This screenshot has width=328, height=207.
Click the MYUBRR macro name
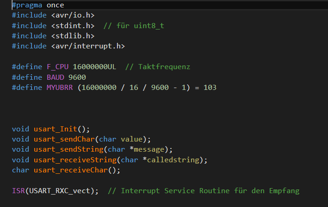click(x=60, y=88)
